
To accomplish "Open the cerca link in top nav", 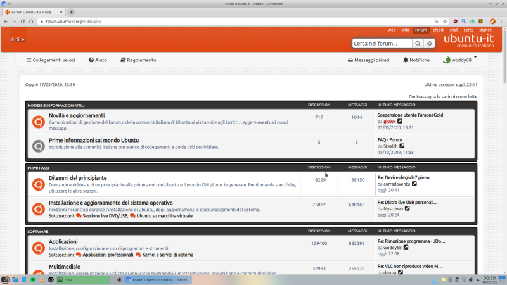I will pyautogui.click(x=468, y=30).
